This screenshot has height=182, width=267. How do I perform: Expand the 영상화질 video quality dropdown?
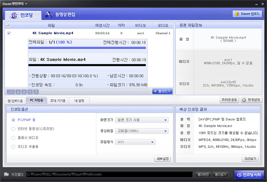[142, 131]
